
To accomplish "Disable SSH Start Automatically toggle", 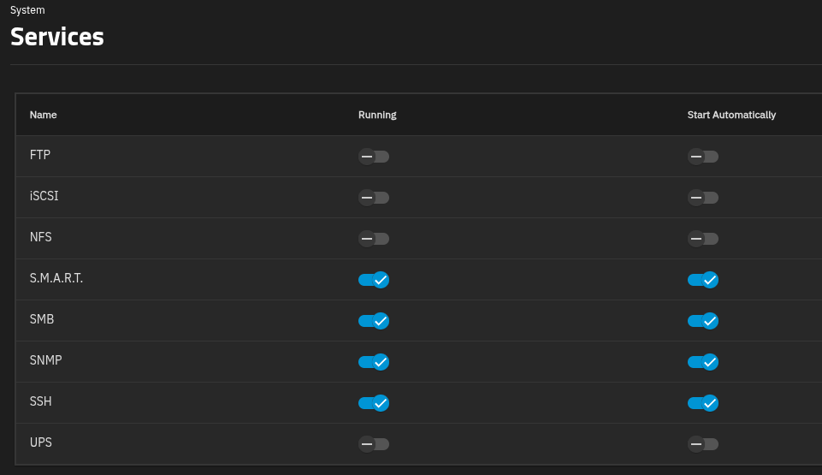I will 703,403.
